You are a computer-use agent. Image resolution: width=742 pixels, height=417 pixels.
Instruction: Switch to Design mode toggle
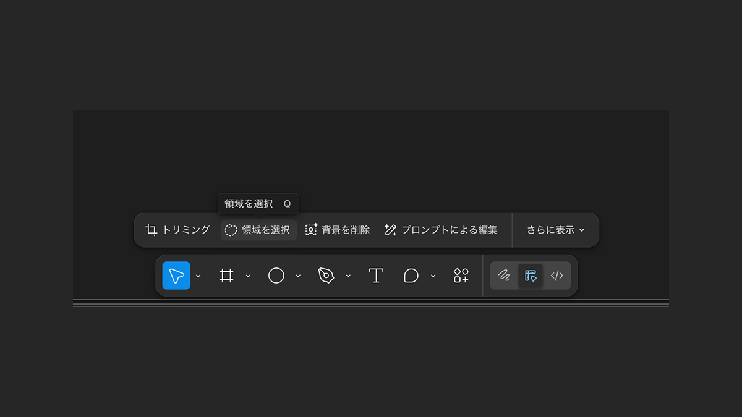[531, 276]
